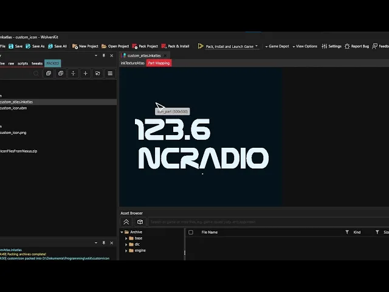Switch to the tweaks tab
Image resolution: width=389 pixels, height=292 pixels.
click(x=37, y=63)
